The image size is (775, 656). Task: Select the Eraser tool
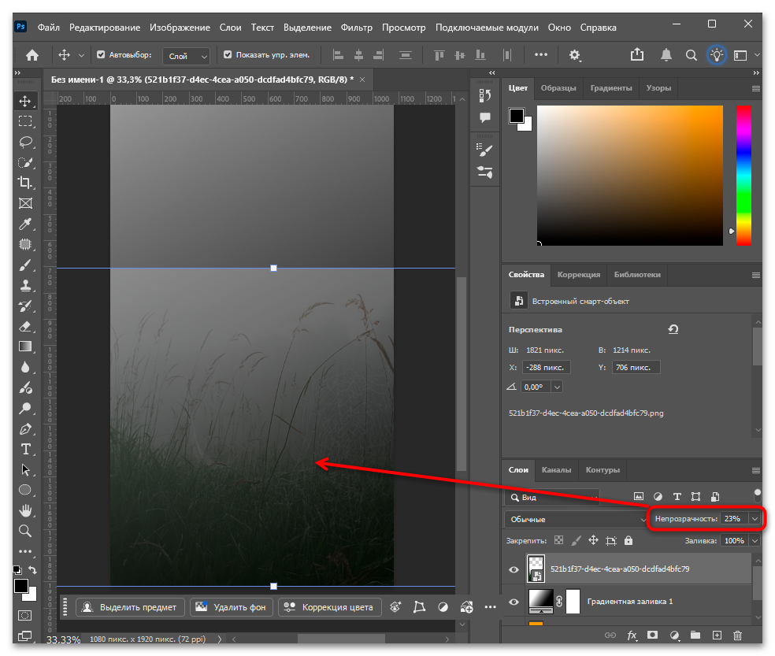point(25,326)
